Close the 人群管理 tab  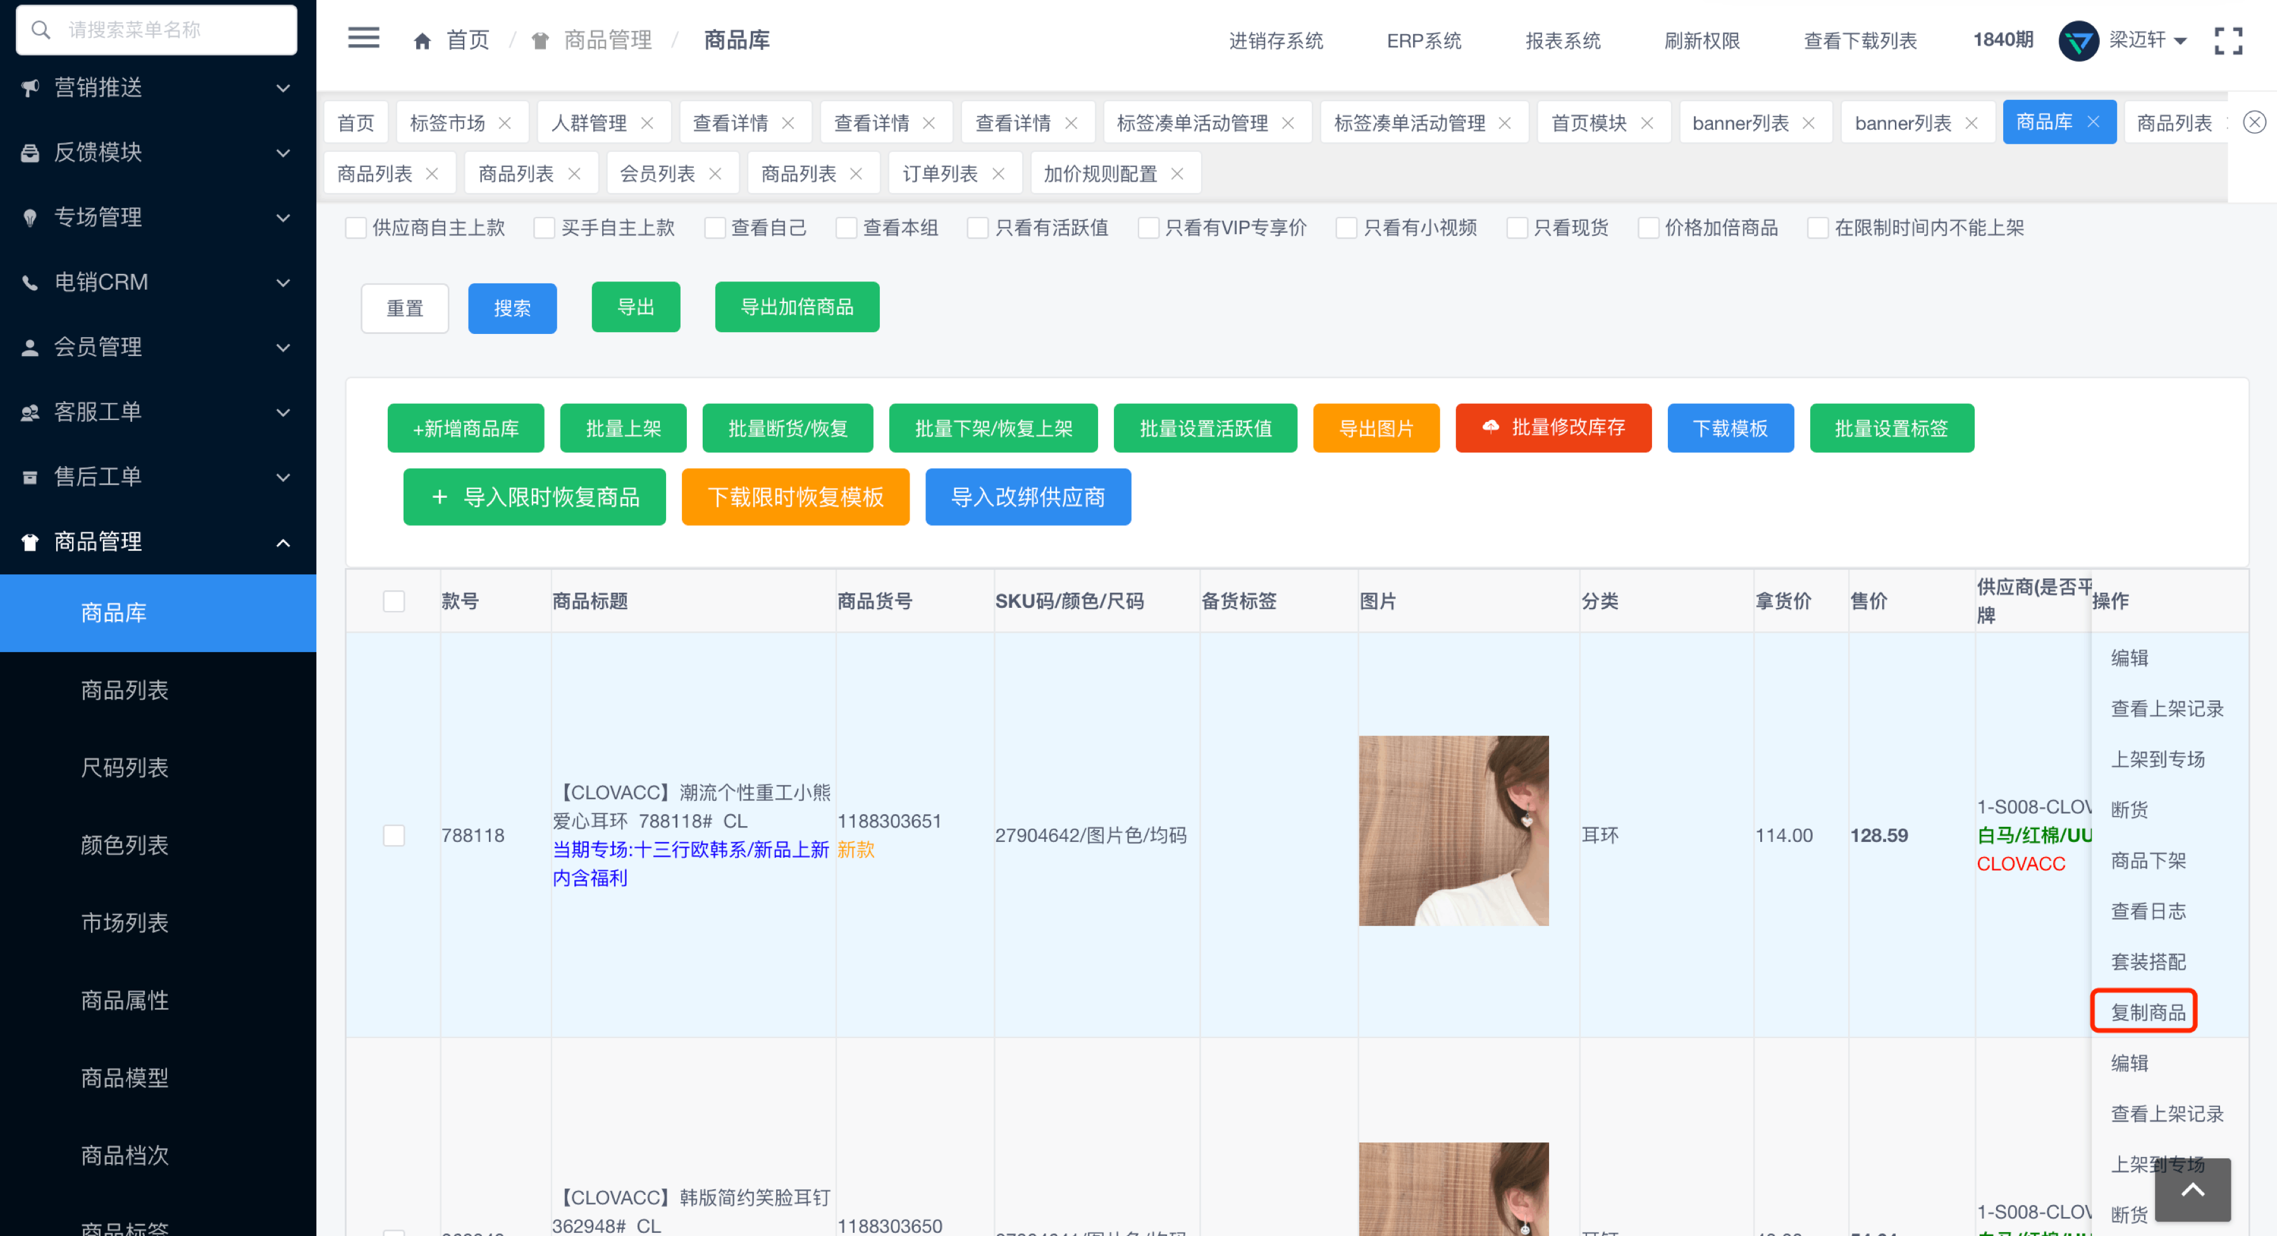pyautogui.click(x=647, y=123)
